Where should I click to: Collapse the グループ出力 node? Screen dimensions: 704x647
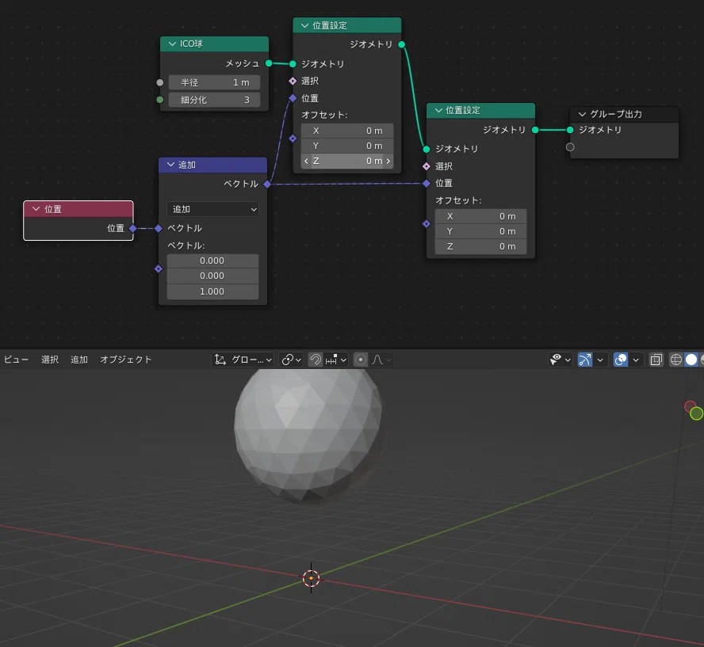582,114
